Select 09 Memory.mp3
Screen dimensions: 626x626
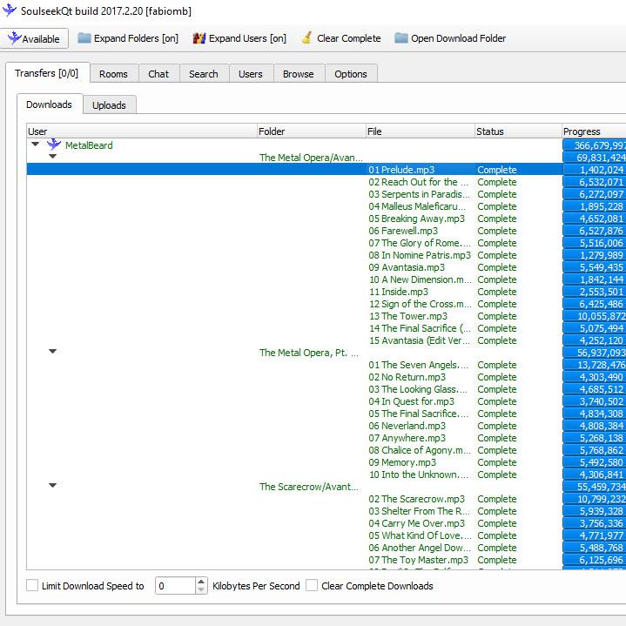pos(402,462)
